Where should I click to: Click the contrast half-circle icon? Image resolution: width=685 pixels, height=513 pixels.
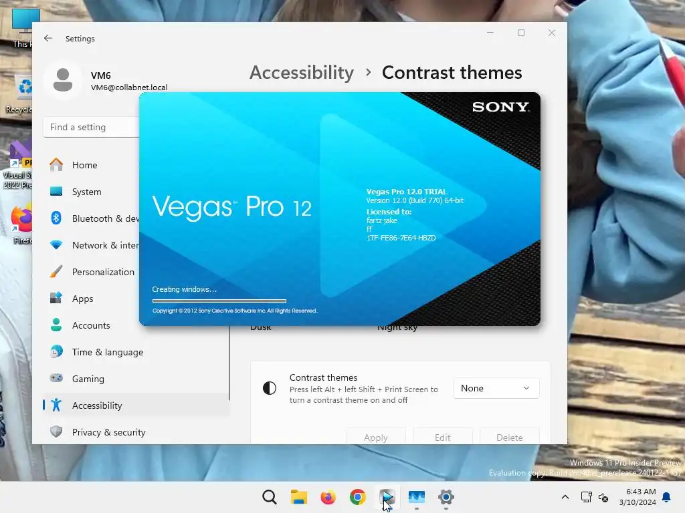coord(270,388)
